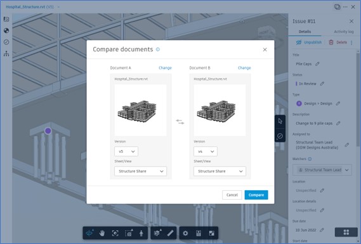Screen dimensions: 361x244
Task: Click Change link for Document A
Action: (165, 68)
